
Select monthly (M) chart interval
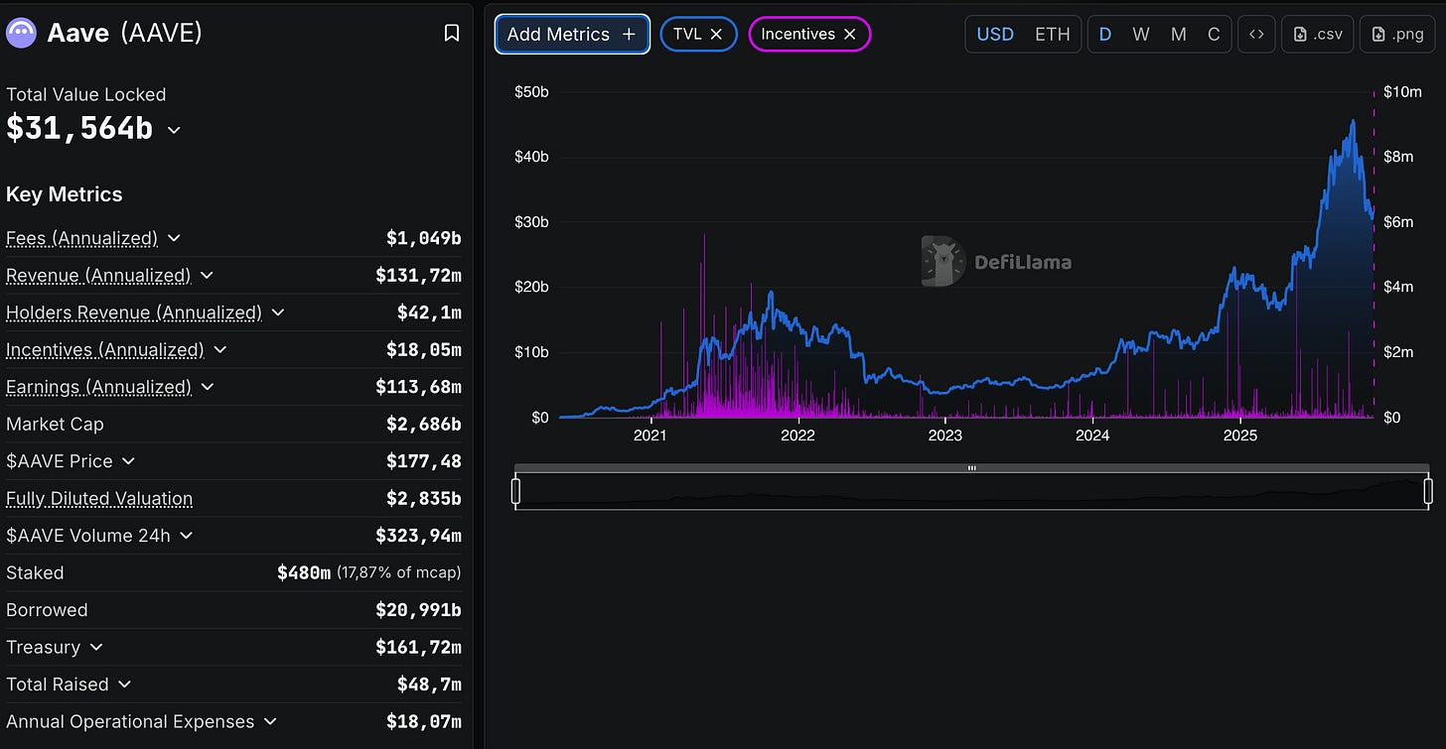[x=1178, y=34]
